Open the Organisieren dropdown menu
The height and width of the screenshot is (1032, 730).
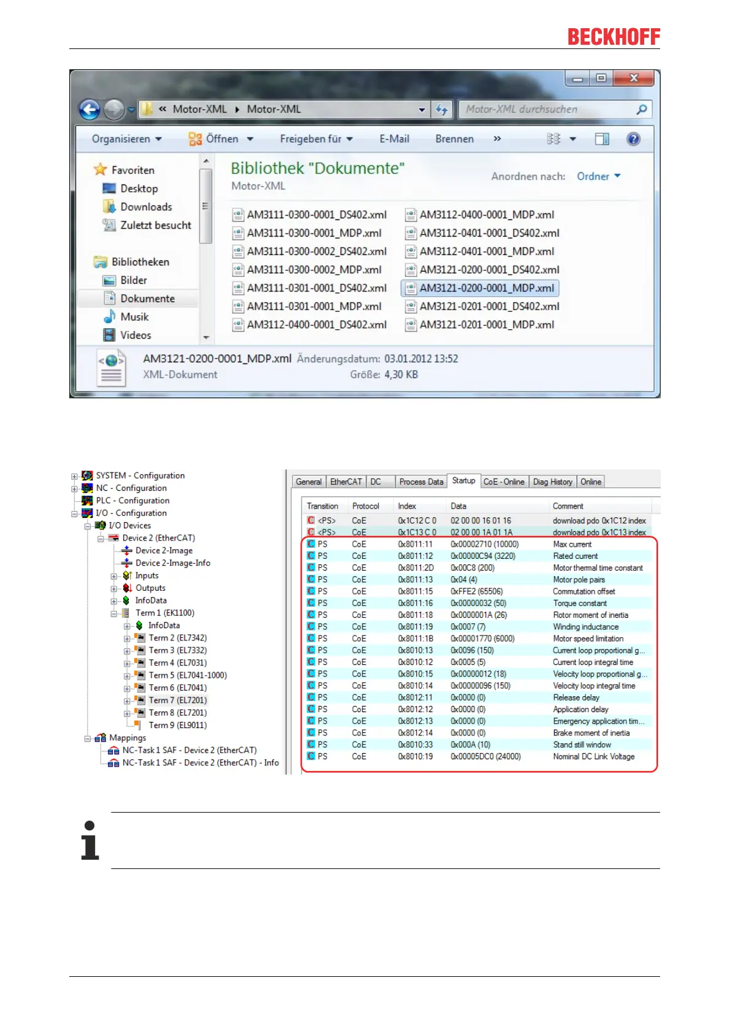pyautogui.click(x=127, y=139)
